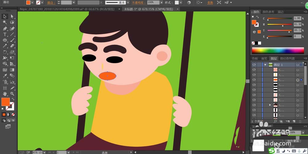Hide layer 图层 1 via eye icon
Screen dimensions: 308x154
254,64
